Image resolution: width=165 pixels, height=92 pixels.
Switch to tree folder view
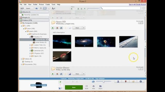click(x=45, y=8)
